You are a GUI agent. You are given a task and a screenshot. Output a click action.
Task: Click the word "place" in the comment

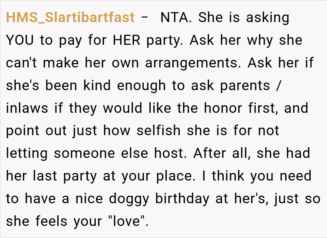pos(175,176)
